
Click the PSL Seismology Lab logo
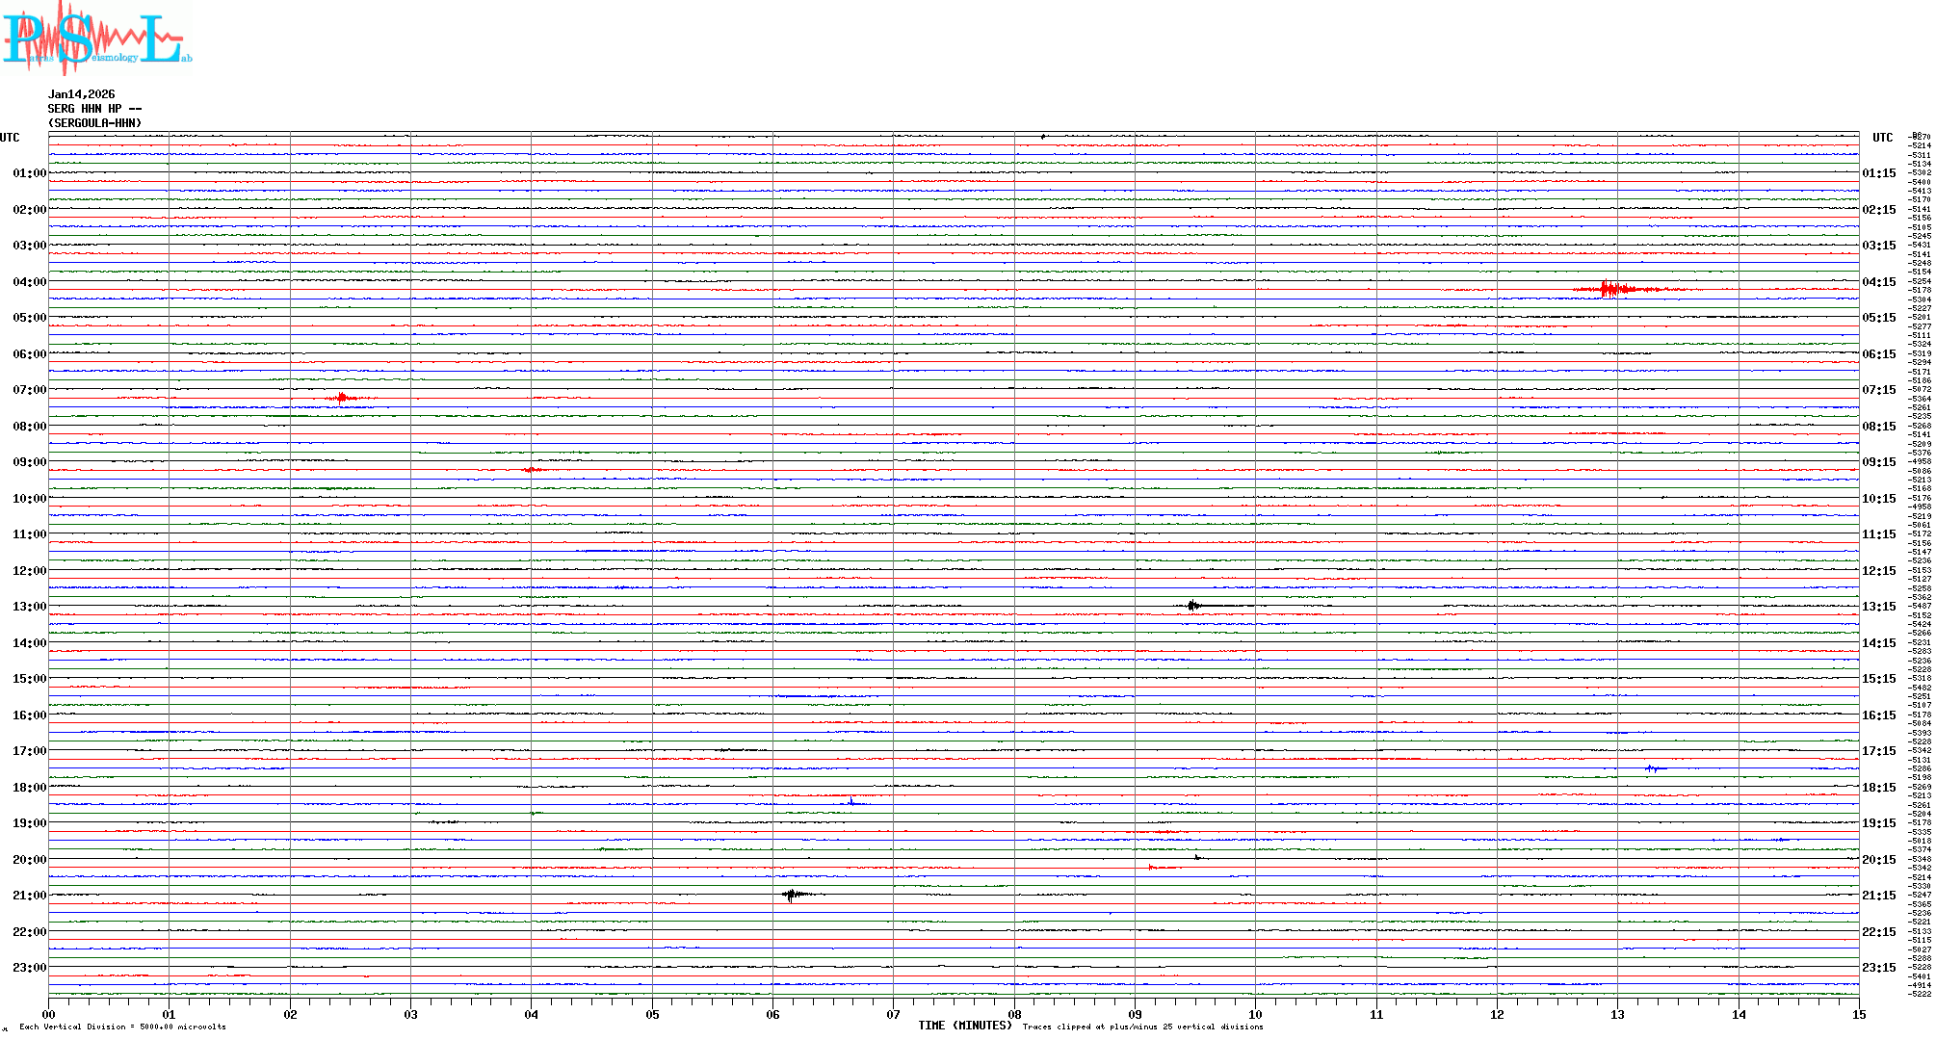click(x=96, y=39)
